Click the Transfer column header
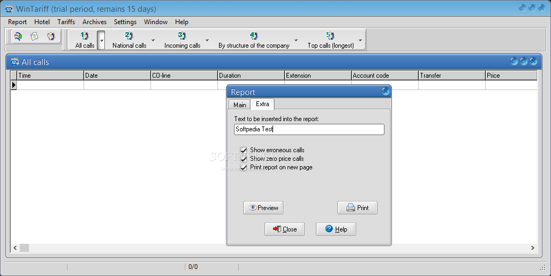Image resolution: width=551 pixels, height=276 pixels. pos(452,76)
